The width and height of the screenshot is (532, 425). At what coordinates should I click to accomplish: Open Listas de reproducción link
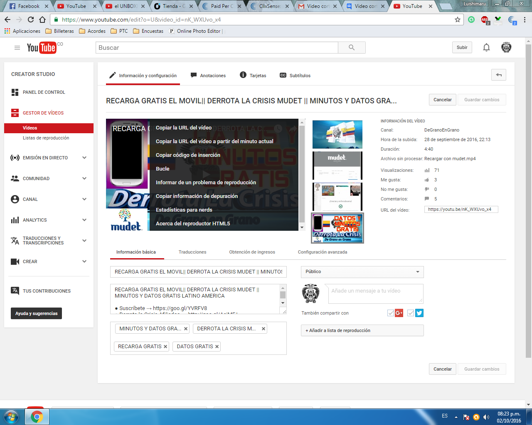click(46, 138)
